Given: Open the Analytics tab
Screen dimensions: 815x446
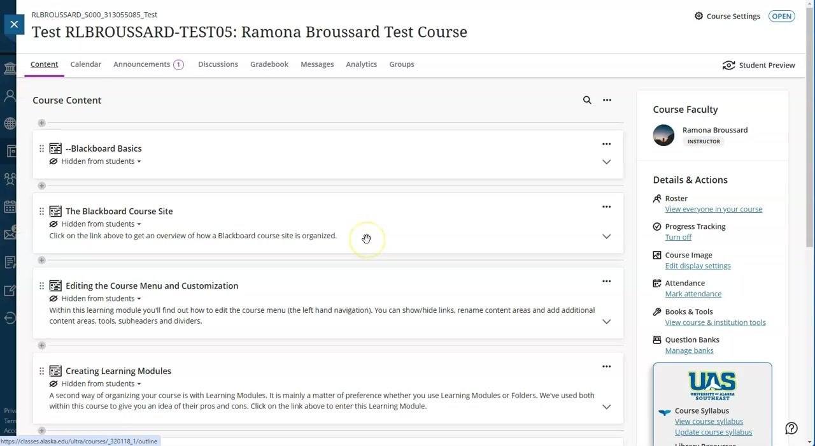Looking at the screenshot, I should pyautogui.click(x=362, y=64).
